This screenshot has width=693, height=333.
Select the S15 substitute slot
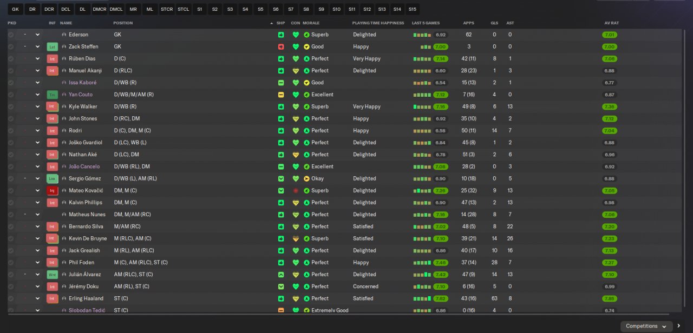click(413, 9)
